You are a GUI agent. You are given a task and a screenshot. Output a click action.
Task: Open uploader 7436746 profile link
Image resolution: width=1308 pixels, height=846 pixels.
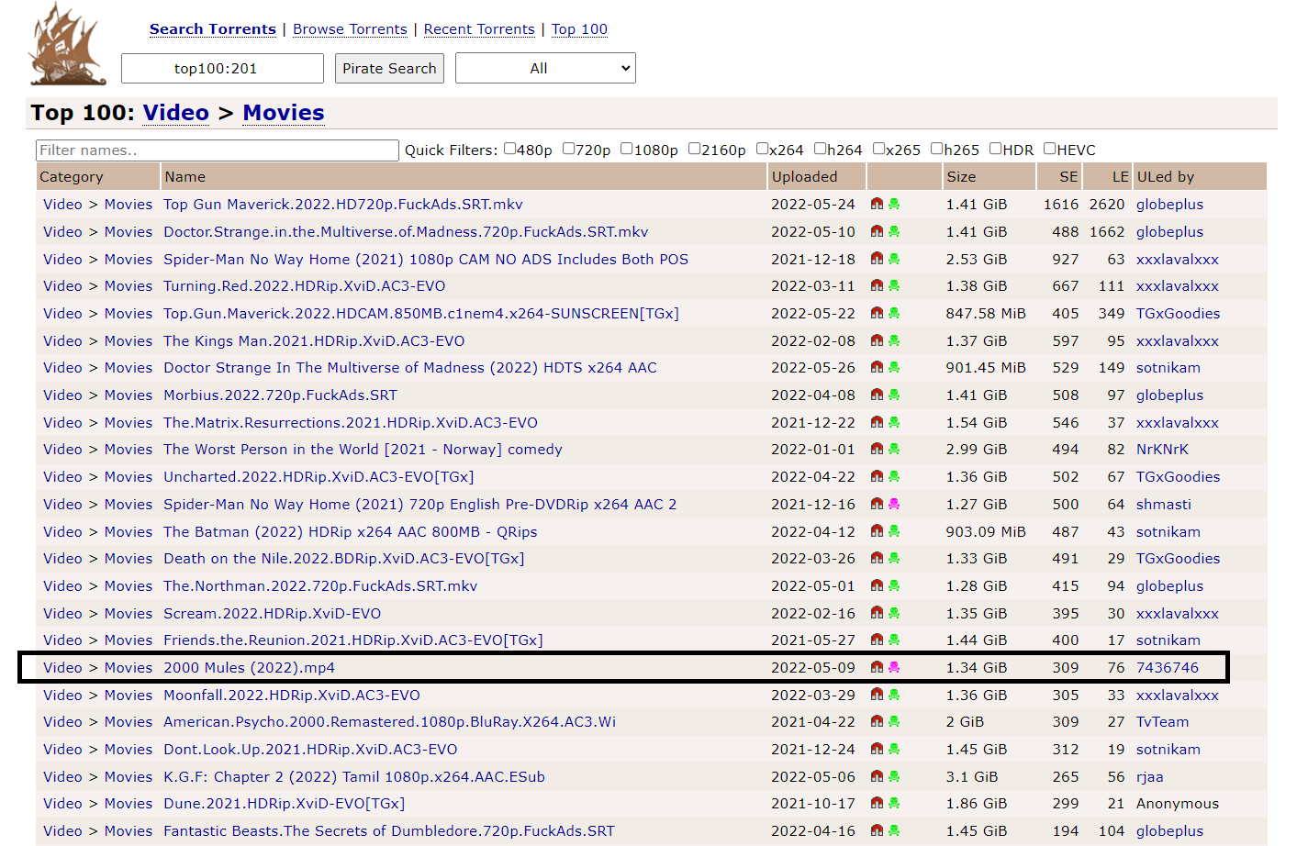click(1168, 668)
